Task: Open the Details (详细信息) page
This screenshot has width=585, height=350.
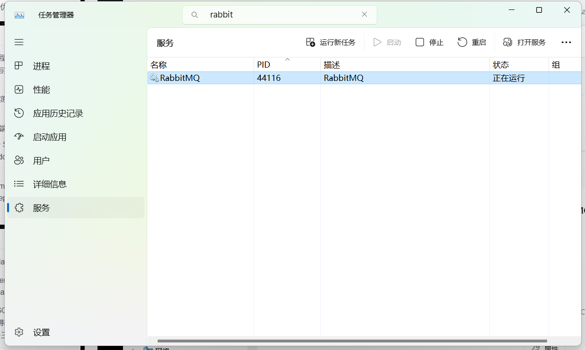Action: tap(76, 184)
